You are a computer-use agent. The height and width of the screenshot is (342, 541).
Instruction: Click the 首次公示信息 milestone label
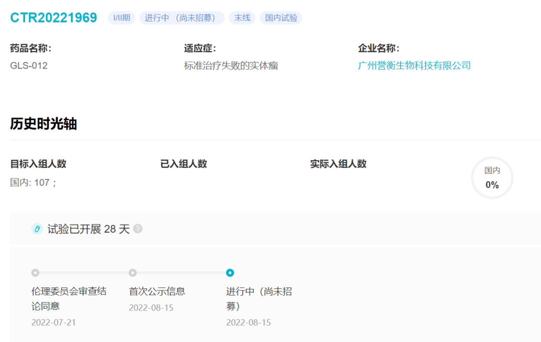point(157,291)
